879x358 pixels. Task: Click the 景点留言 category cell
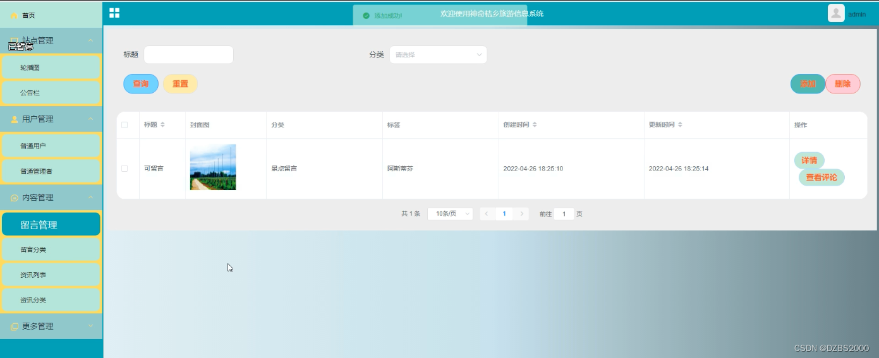coord(284,169)
